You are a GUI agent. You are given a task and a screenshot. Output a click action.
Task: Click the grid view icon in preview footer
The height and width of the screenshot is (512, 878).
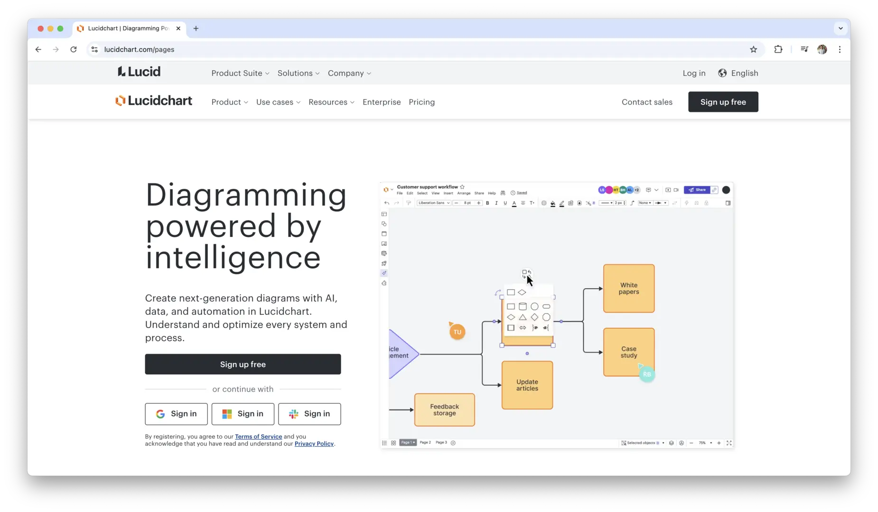[393, 443]
